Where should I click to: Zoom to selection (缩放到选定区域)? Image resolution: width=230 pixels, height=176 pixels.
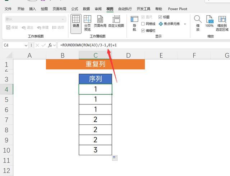[222, 23]
